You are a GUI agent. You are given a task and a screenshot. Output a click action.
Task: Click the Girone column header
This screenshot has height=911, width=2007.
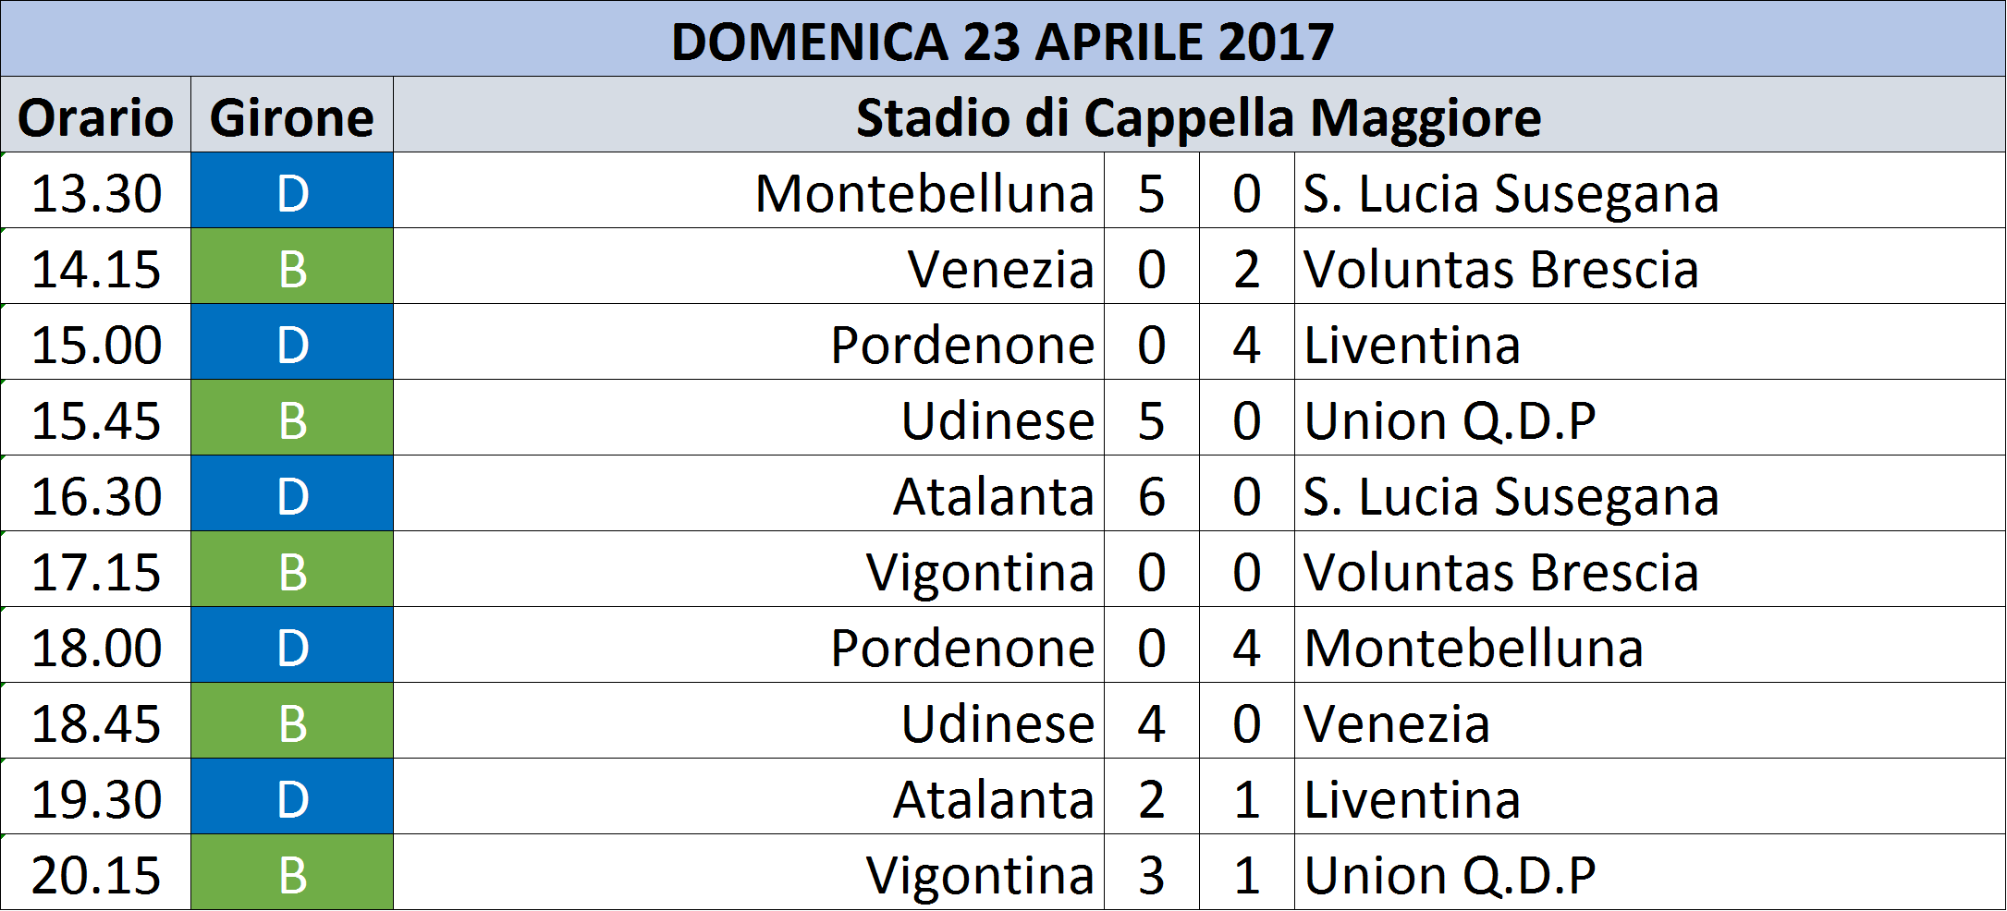292,115
